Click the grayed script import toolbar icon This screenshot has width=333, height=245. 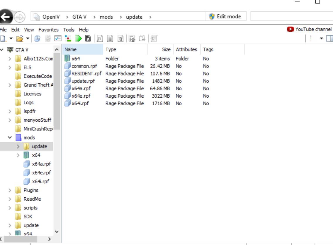154,39
